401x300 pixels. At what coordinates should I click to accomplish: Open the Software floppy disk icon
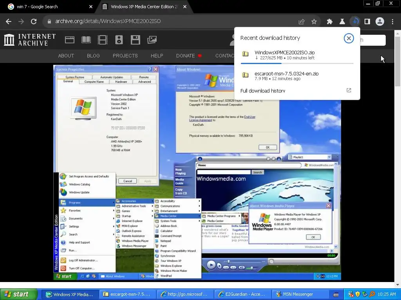pos(135,40)
